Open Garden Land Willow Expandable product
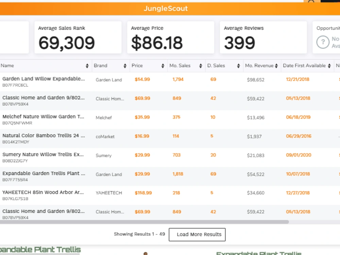The image size is (340, 255). [x=44, y=79]
